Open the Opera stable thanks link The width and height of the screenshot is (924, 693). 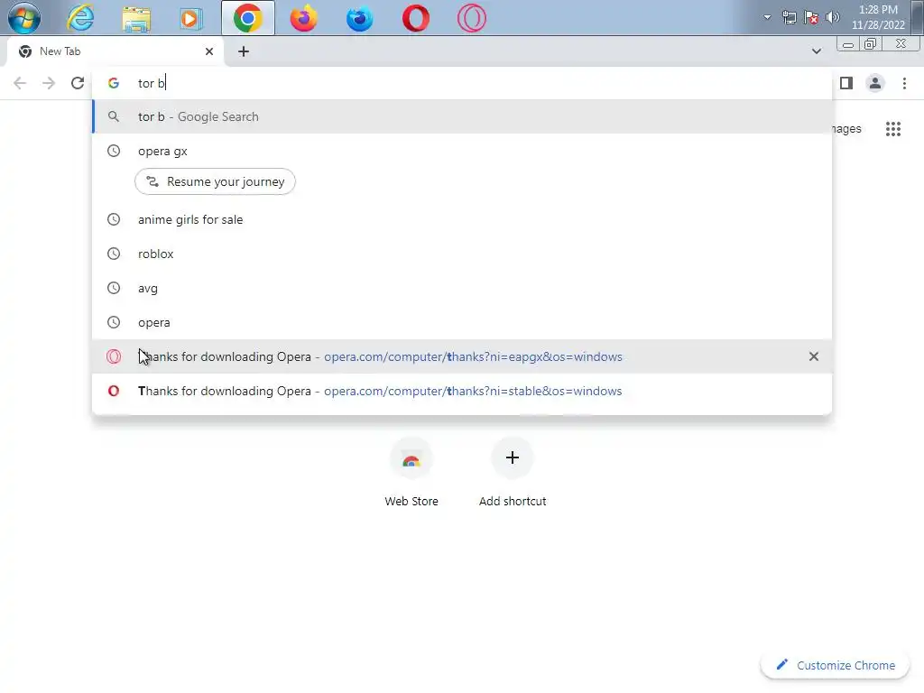pyautogui.click(x=462, y=391)
